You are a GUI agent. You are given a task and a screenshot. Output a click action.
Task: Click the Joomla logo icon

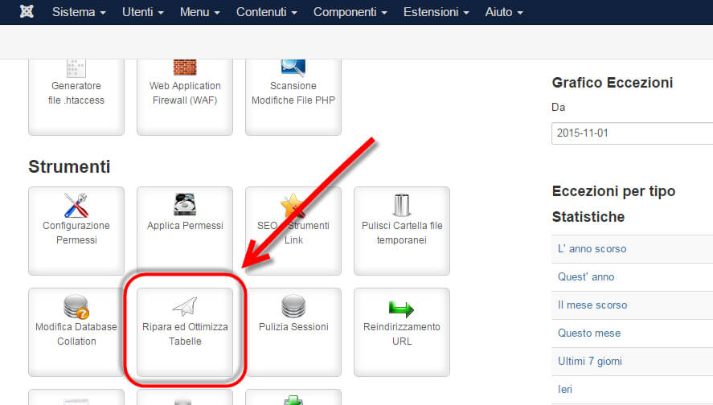tap(27, 11)
